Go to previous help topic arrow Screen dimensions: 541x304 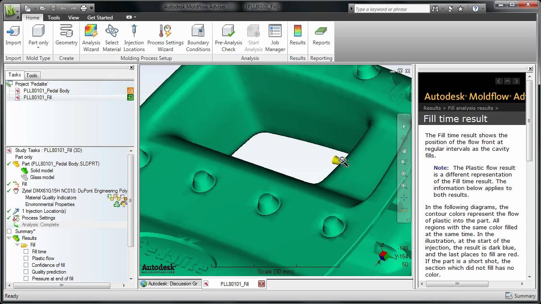499,81
